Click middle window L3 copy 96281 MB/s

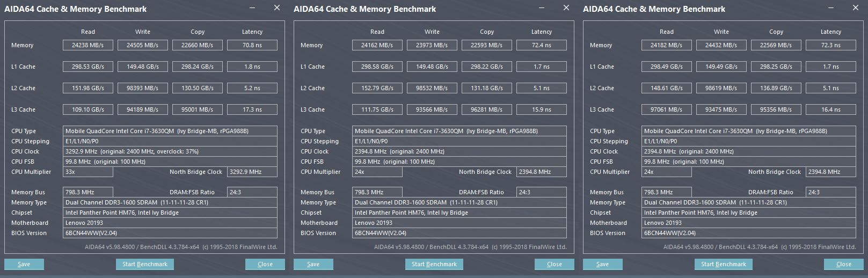point(487,109)
